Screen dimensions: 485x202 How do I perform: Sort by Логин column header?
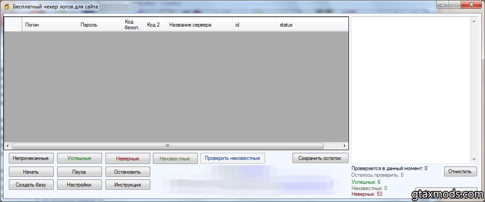[50, 25]
